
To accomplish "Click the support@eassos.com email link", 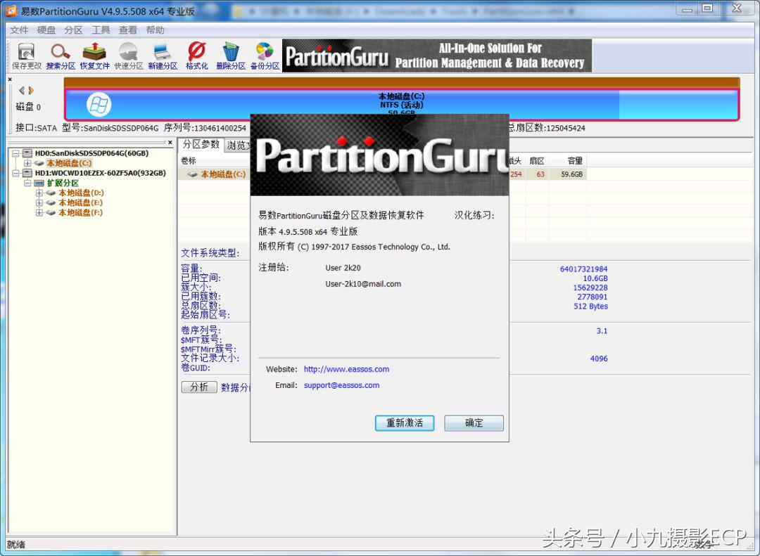I will (342, 385).
